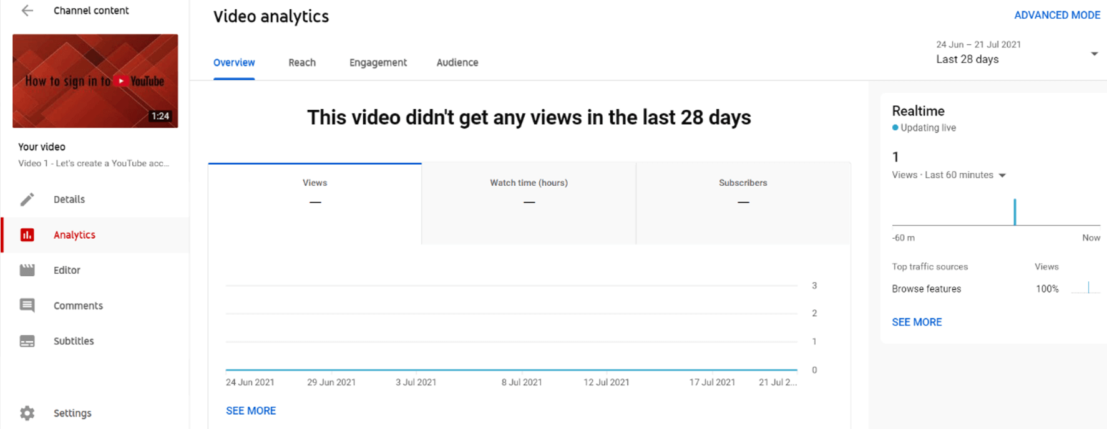Switch to the Reach tab

302,62
